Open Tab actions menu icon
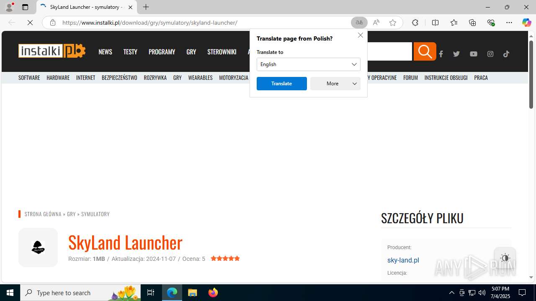This screenshot has height=301, width=536. coord(25,7)
